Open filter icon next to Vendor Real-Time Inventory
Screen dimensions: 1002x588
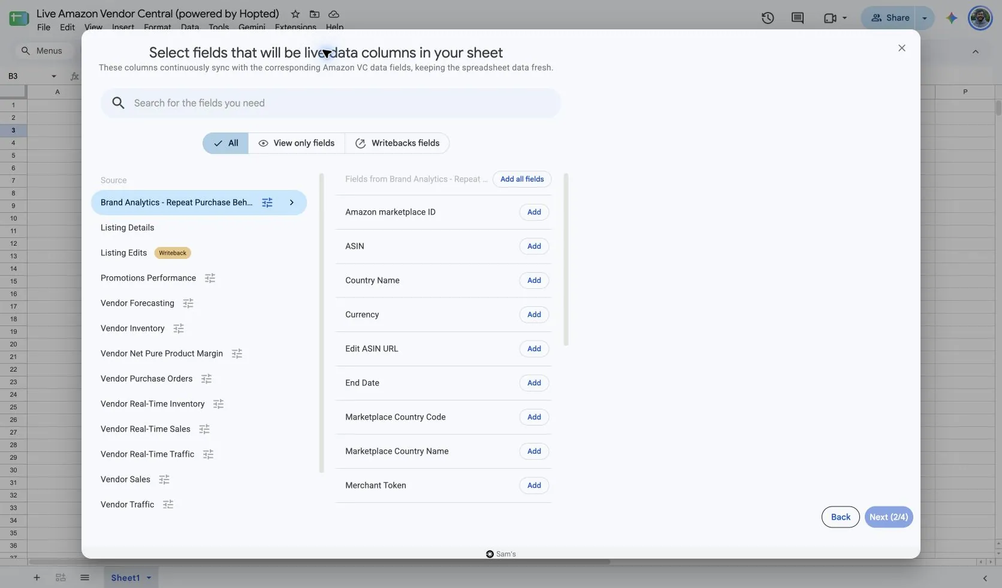pyautogui.click(x=219, y=404)
